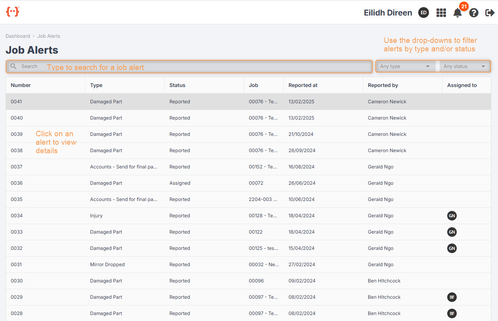This screenshot has height=321, width=498.
Task: Click the BF avatar in row 0028
Action: pyautogui.click(x=452, y=313)
